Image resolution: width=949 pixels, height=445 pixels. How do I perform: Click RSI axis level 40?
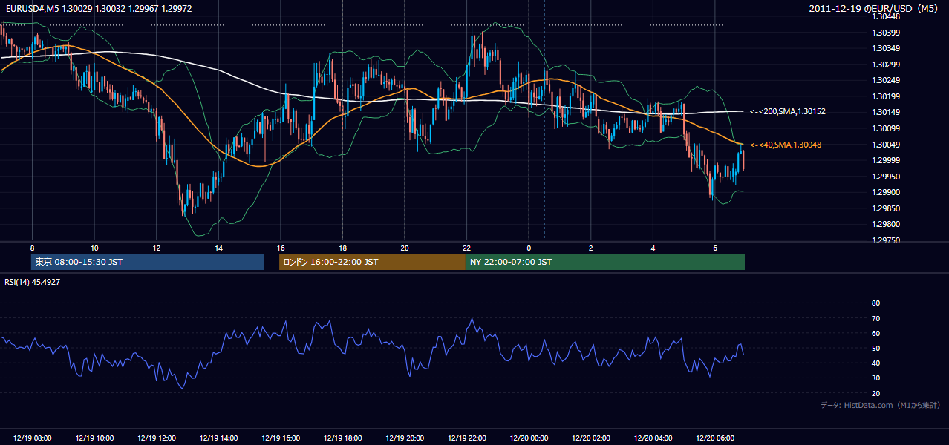(875, 363)
